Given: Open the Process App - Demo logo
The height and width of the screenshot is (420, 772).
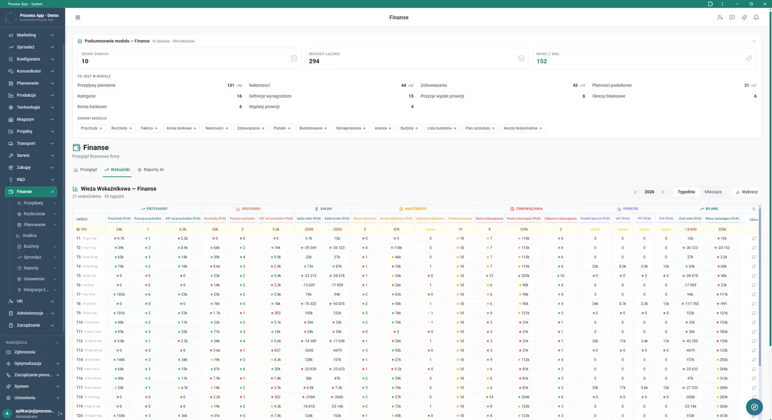Looking at the screenshot, I should 32,17.
